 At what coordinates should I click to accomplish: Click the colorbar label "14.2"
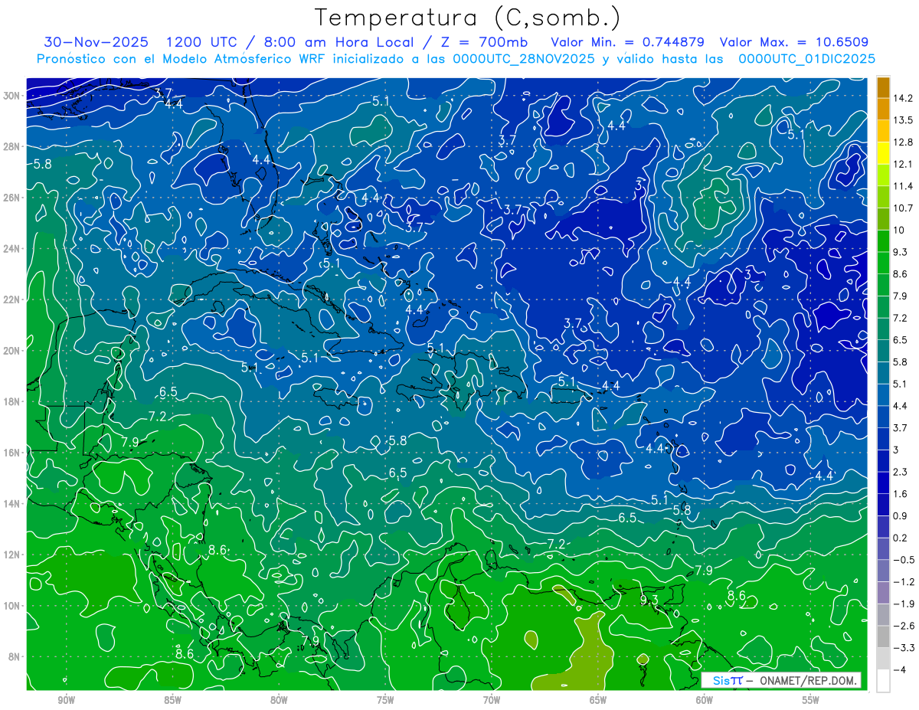click(x=902, y=98)
